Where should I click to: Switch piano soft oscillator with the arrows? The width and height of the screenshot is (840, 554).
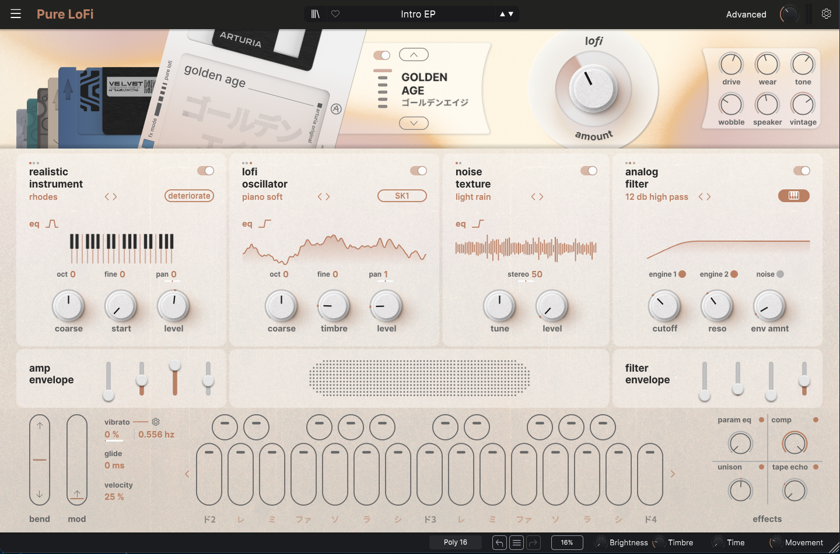[x=324, y=197]
